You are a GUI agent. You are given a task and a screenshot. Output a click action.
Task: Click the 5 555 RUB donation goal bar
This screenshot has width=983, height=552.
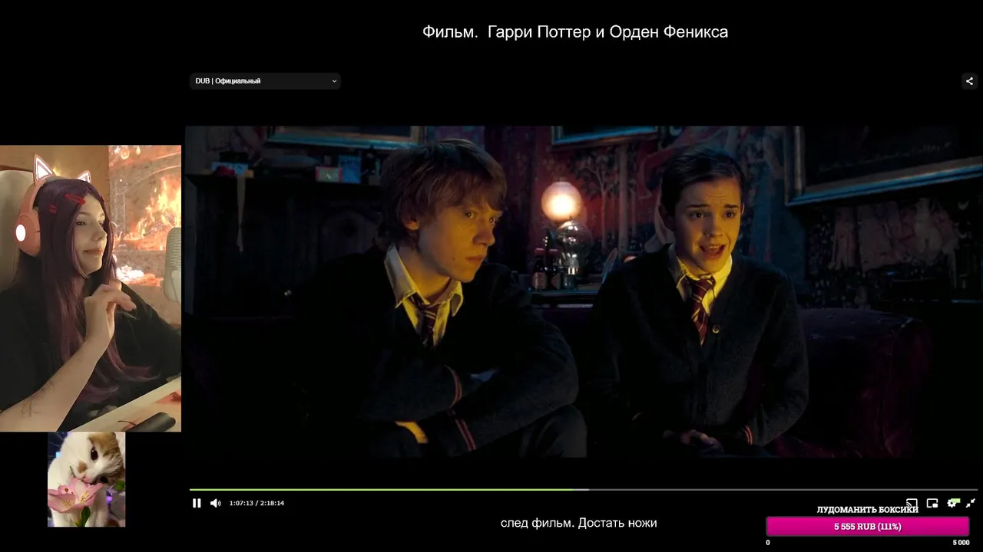click(868, 527)
